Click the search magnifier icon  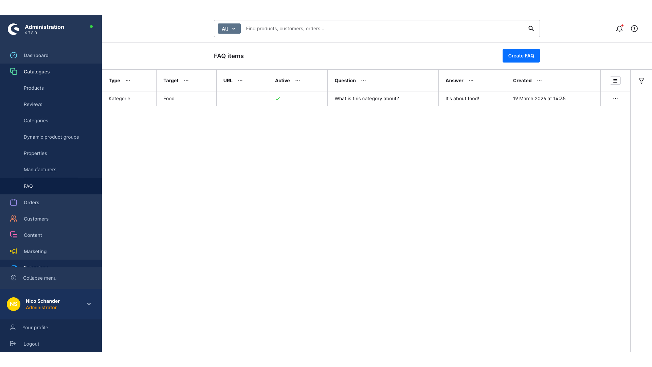tap(531, 29)
